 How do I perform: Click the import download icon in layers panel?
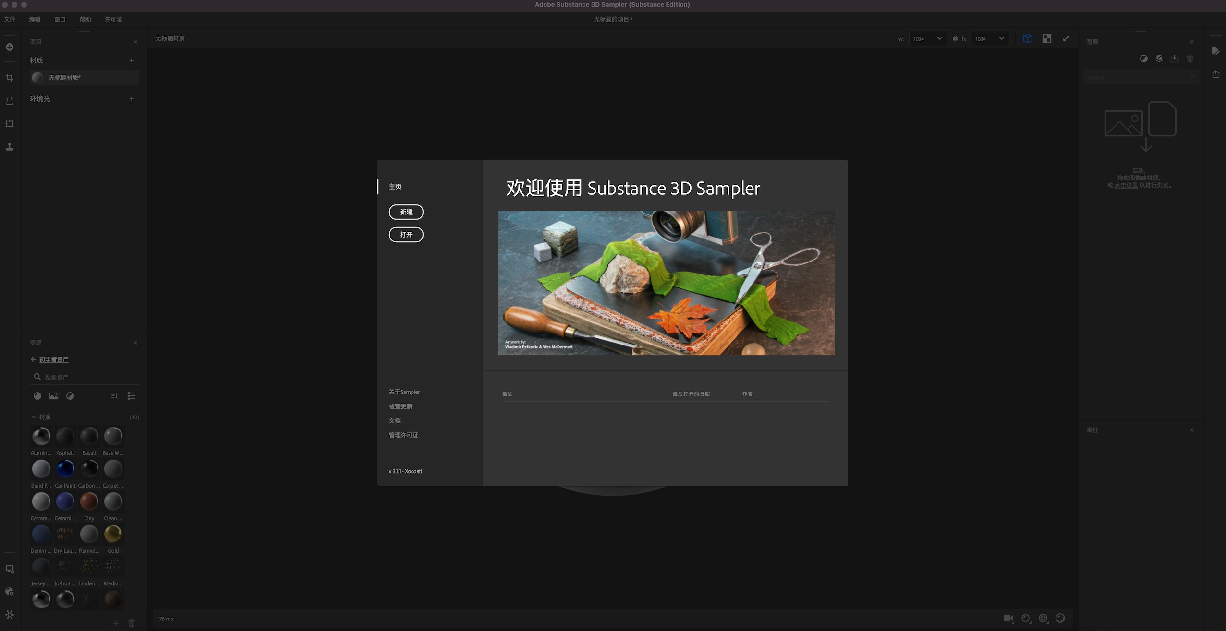tap(1175, 59)
